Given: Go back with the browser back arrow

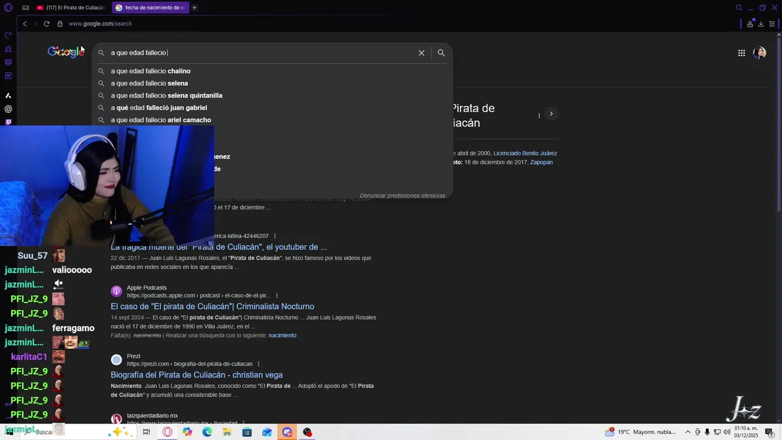Looking at the screenshot, I should pos(24,24).
